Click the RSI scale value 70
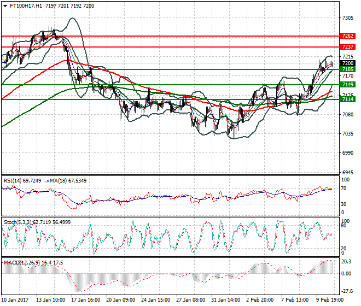This screenshot has height=306, width=361. click(343, 189)
